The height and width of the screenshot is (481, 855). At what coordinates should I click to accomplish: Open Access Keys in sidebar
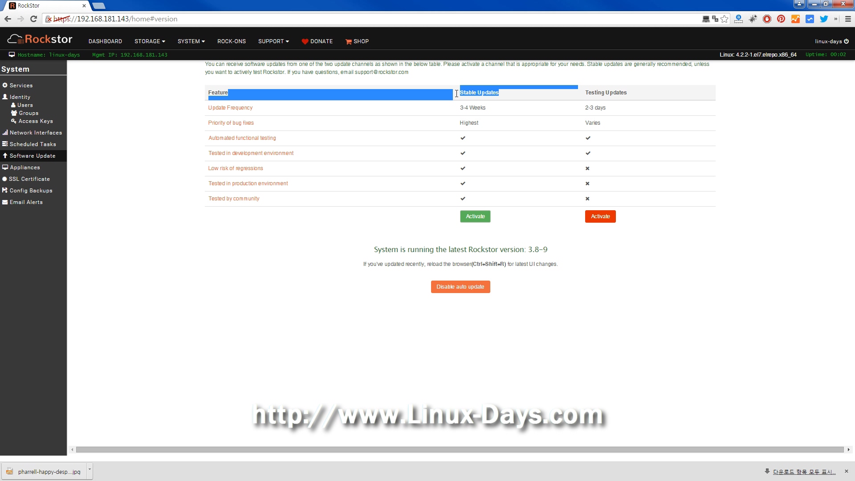(x=32, y=121)
